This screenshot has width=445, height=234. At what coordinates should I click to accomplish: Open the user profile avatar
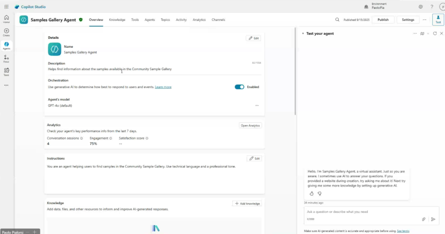442,7
